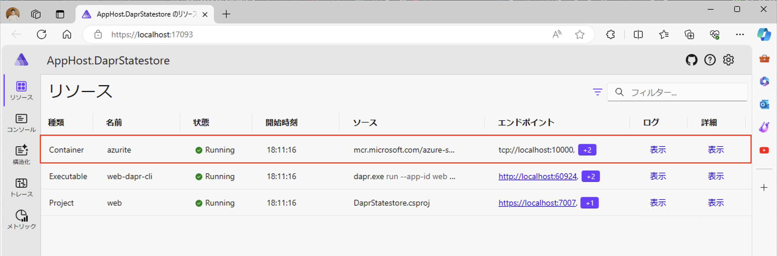Click the DaprStatestore.csproj source cell

[391, 203]
